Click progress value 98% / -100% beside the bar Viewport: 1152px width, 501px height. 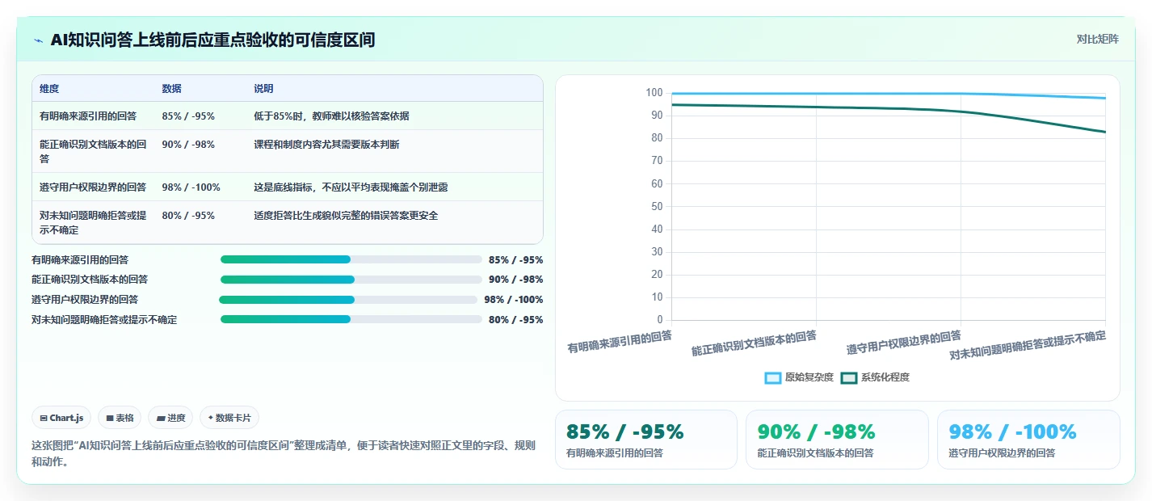point(514,300)
